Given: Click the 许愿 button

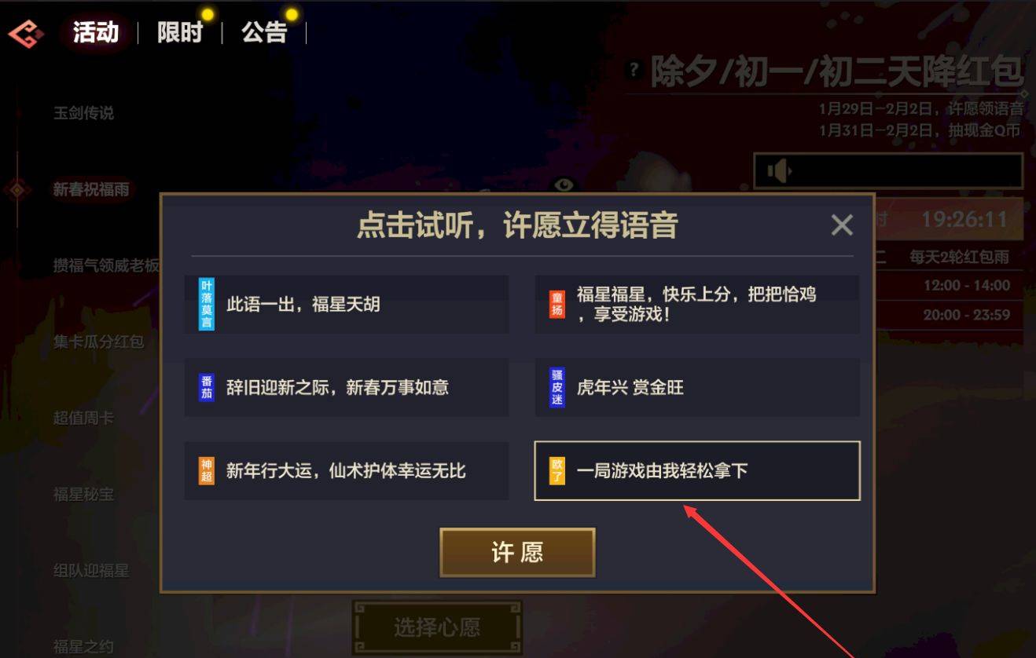Looking at the screenshot, I should [517, 552].
